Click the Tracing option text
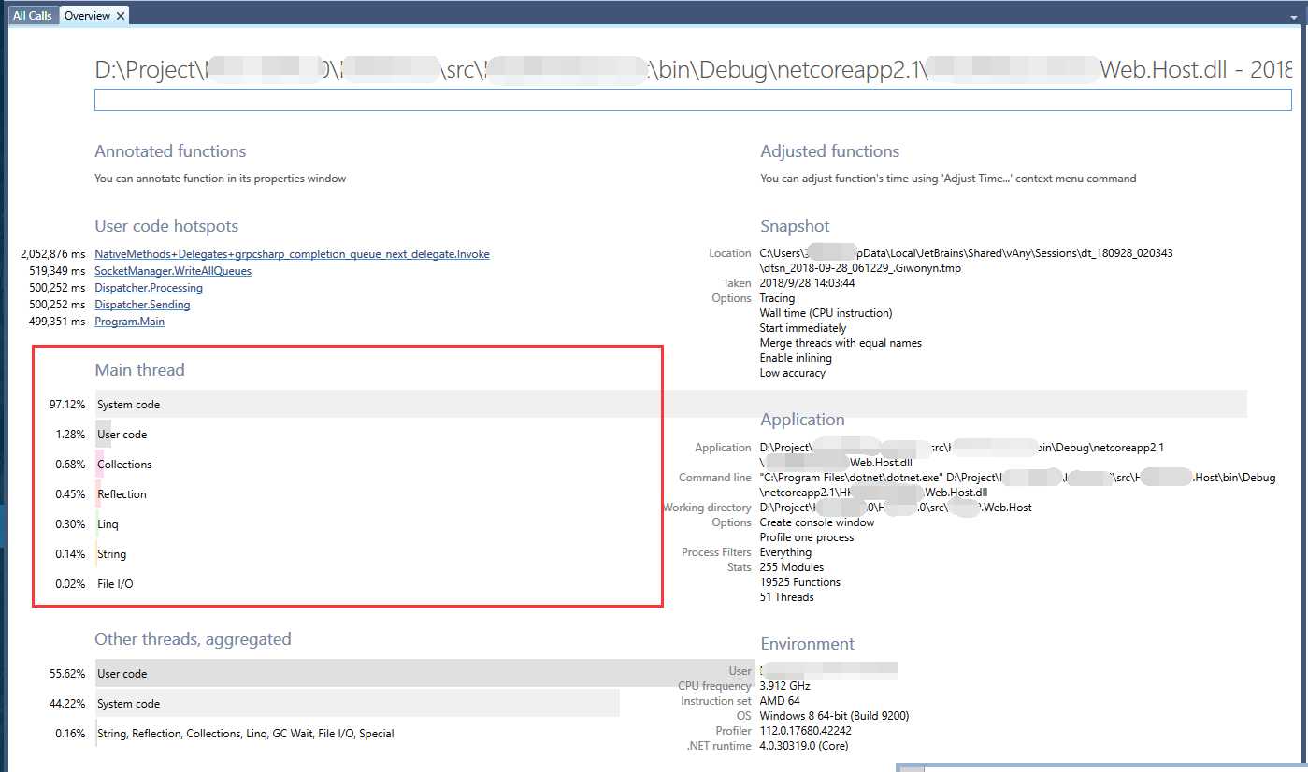Viewport: 1308px width, 772px height. click(777, 298)
